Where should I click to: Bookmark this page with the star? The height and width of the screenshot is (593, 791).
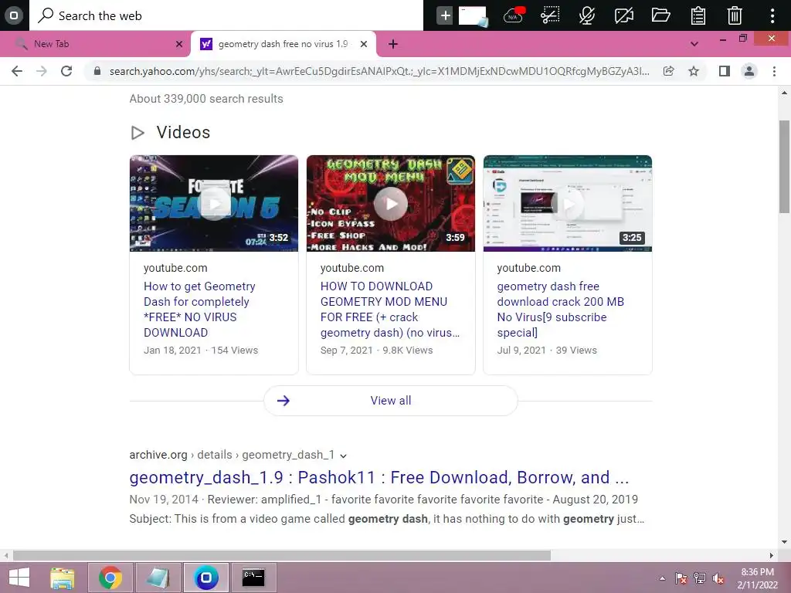pos(694,71)
